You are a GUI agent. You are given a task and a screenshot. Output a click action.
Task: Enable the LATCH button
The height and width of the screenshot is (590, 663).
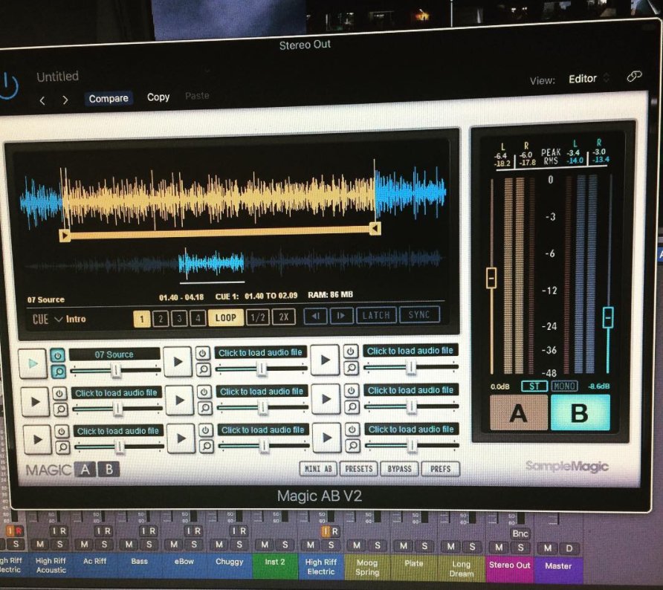(376, 315)
